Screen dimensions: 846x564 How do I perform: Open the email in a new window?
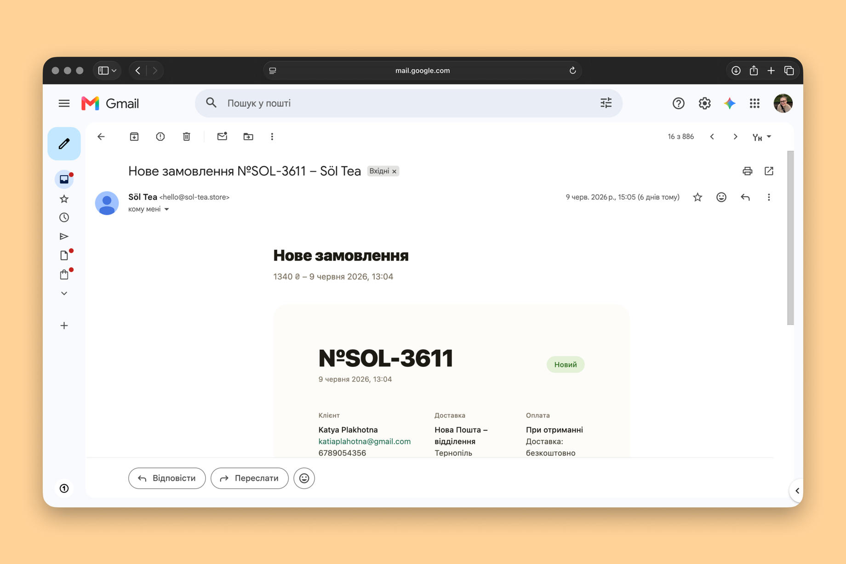pos(769,171)
